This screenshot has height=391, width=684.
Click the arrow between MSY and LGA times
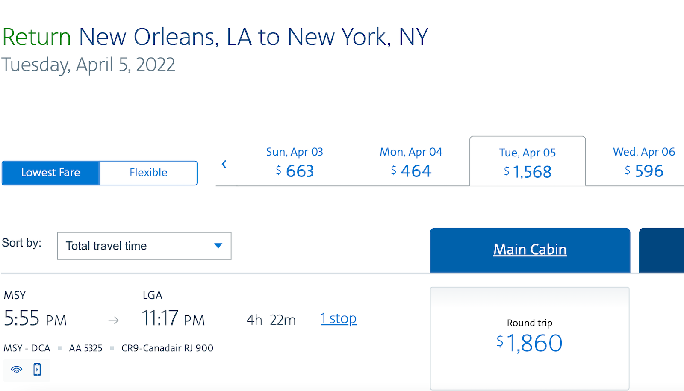click(113, 320)
